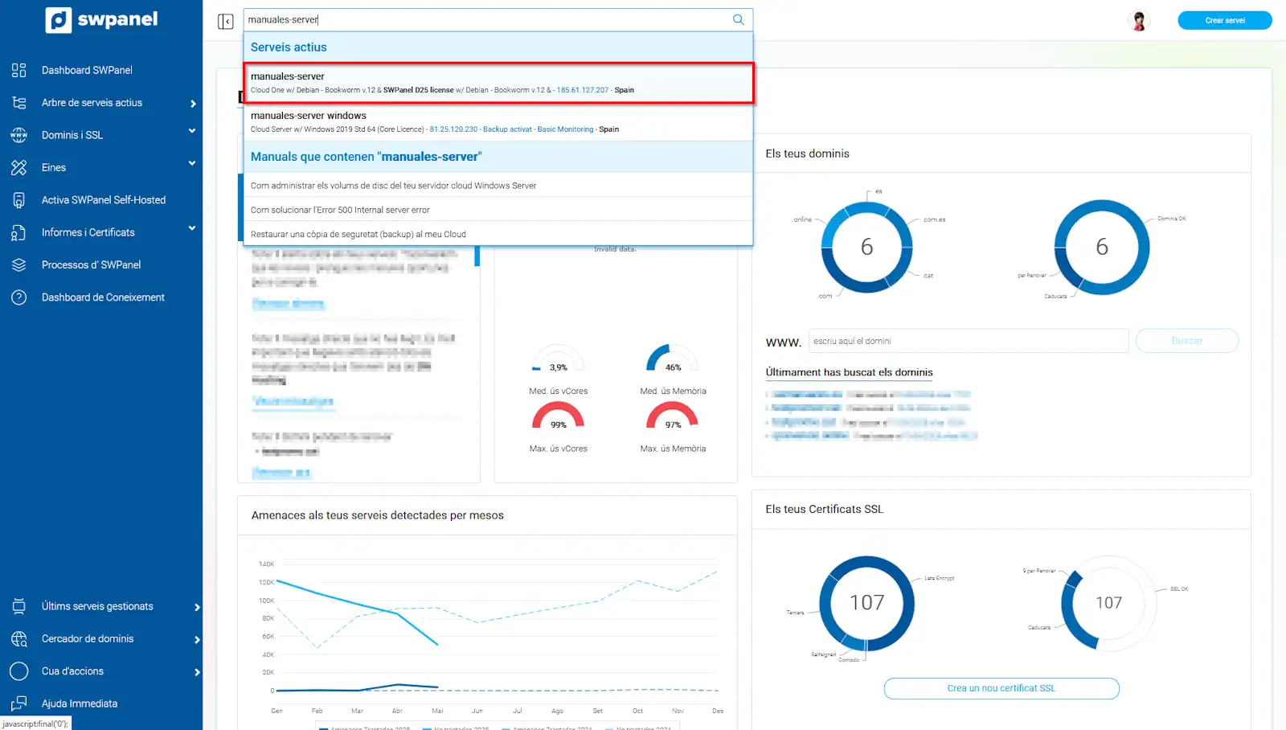Click the Crear servei button
This screenshot has width=1286, height=730.
pyautogui.click(x=1225, y=20)
